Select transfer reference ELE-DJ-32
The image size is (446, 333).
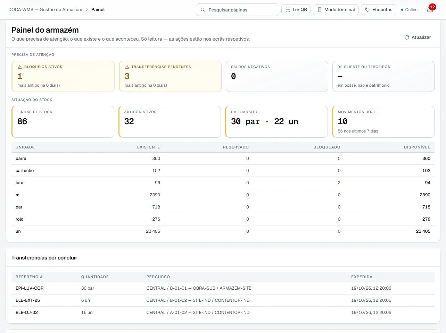pyautogui.click(x=27, y=313)
